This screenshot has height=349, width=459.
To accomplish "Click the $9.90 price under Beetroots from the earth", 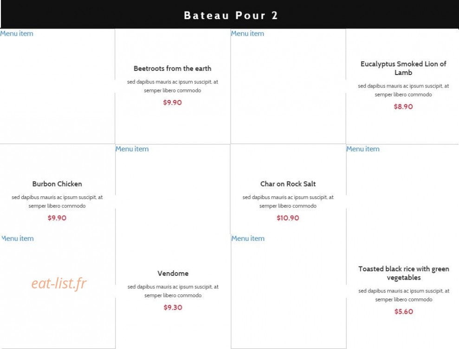I will click(173, 102).
